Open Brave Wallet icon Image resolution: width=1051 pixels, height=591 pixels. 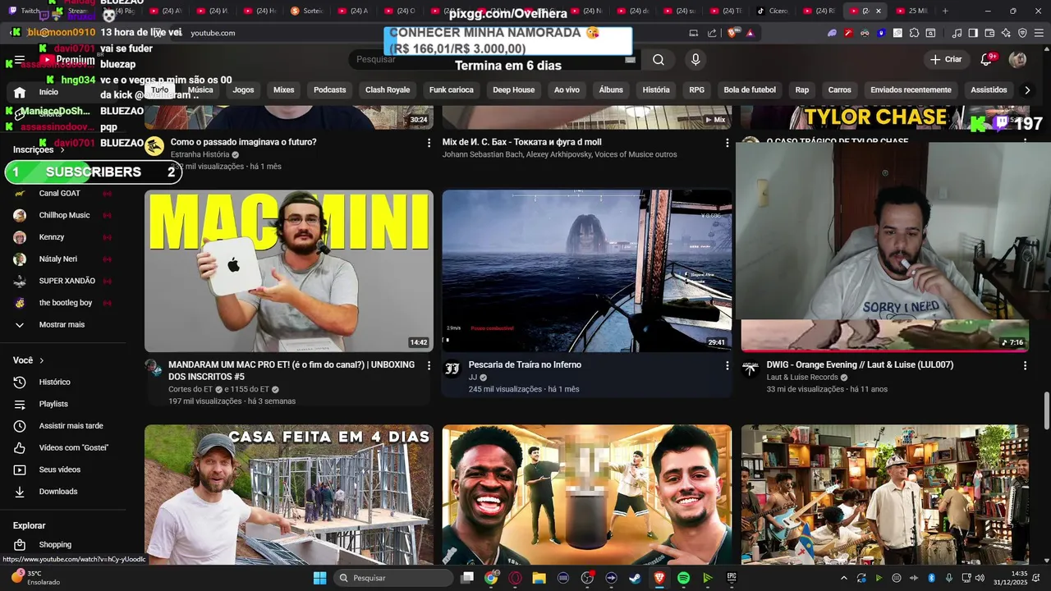click(989, 33)
